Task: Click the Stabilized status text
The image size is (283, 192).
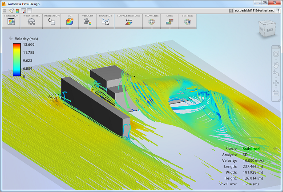Action: click(251, 149)
